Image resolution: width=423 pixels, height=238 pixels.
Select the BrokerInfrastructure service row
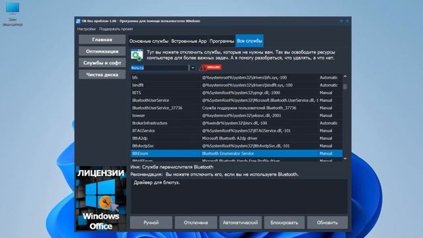(x=237, y=123)
